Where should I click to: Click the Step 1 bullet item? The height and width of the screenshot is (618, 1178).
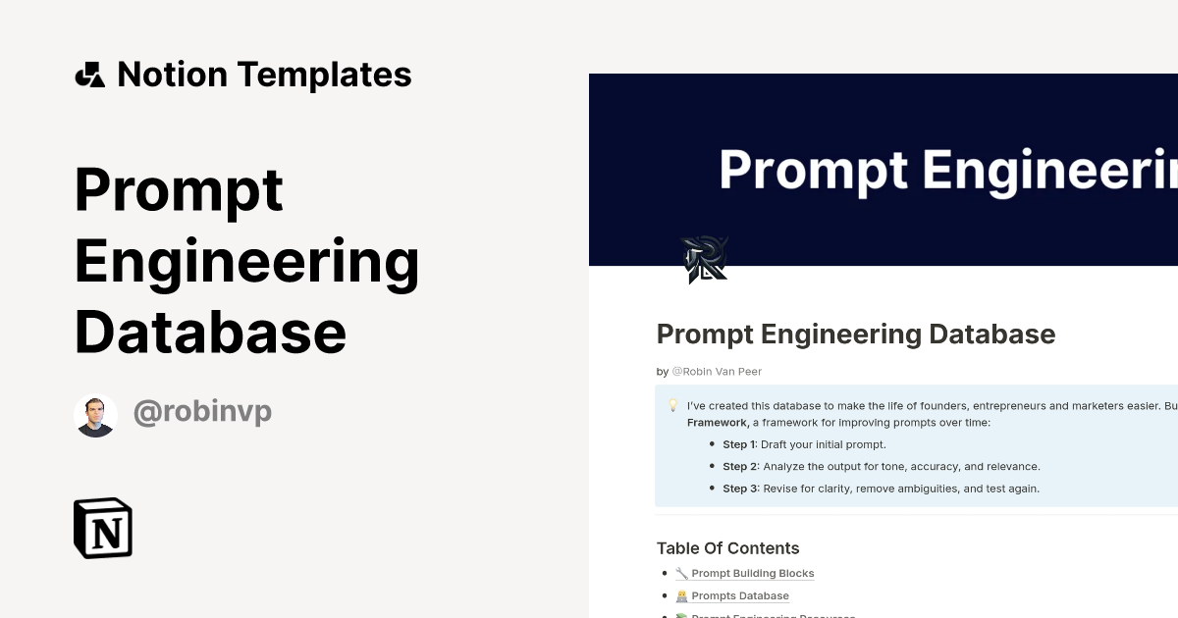coord(803,443)
